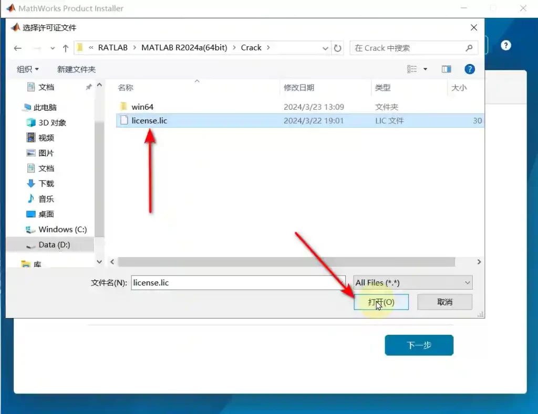
Task: Sort by the 修改日期 column header
Action: pos(299,88)
